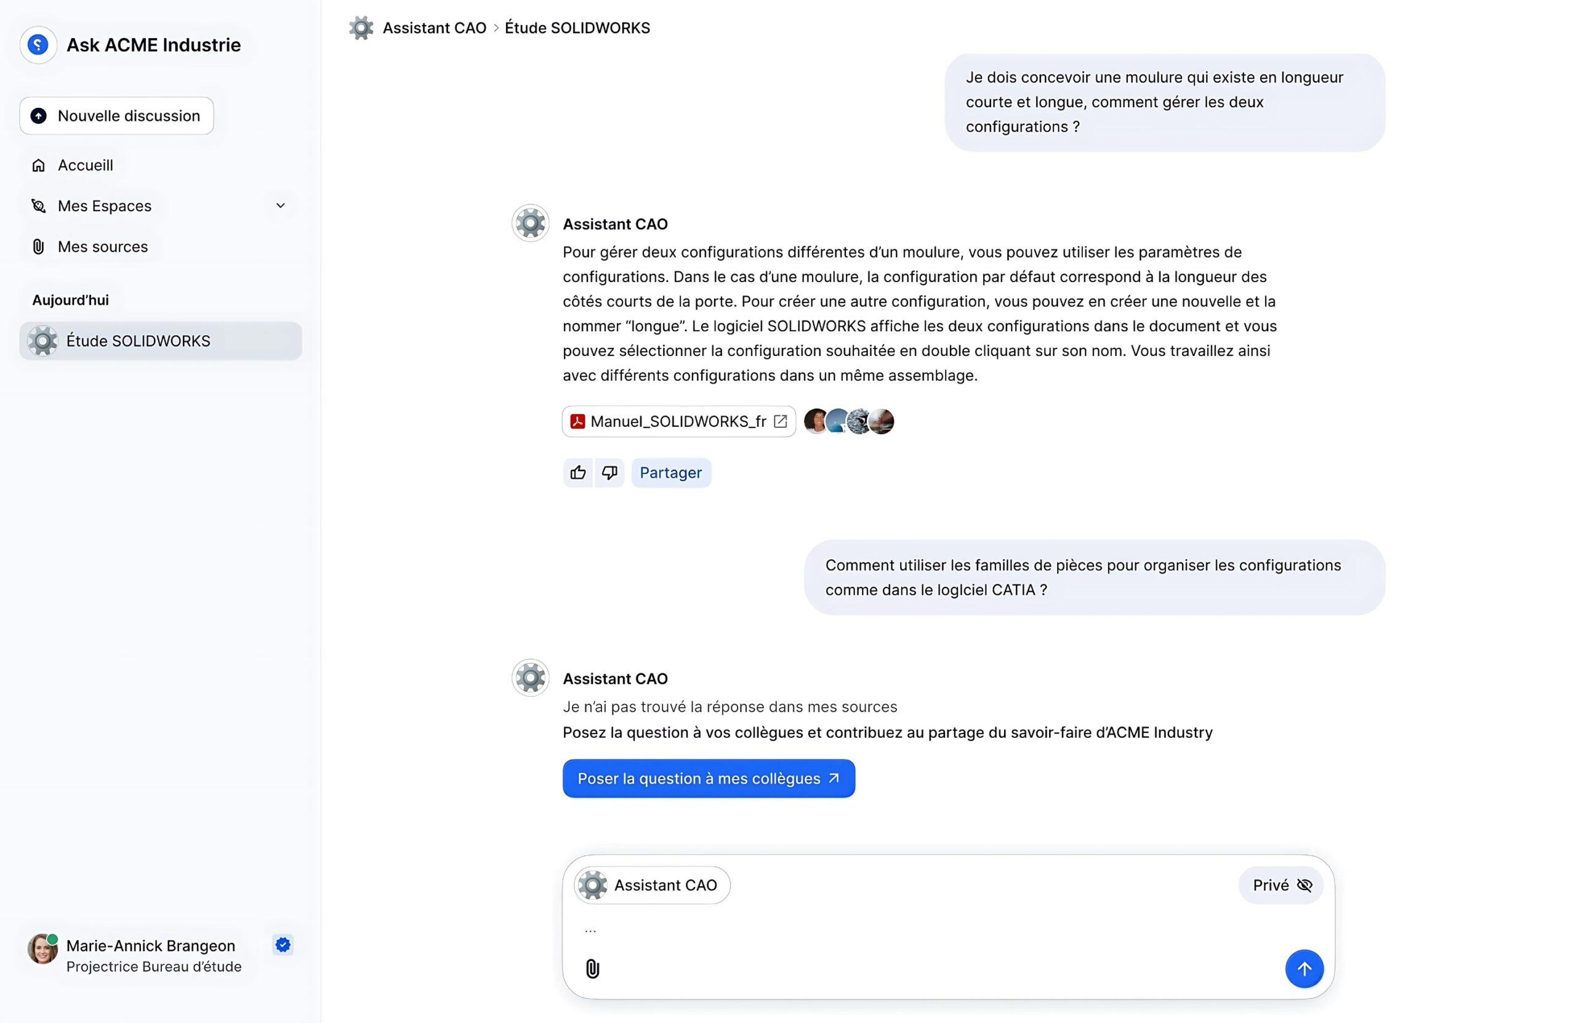Image resolution: width=1576 pixels, height=1023 pixels.
Task: Click gear icon in breadcrumb header
Action: (x=361, y=28)
